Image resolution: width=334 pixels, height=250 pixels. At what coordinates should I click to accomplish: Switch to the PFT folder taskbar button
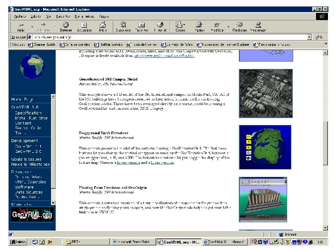tap(87, 242)
